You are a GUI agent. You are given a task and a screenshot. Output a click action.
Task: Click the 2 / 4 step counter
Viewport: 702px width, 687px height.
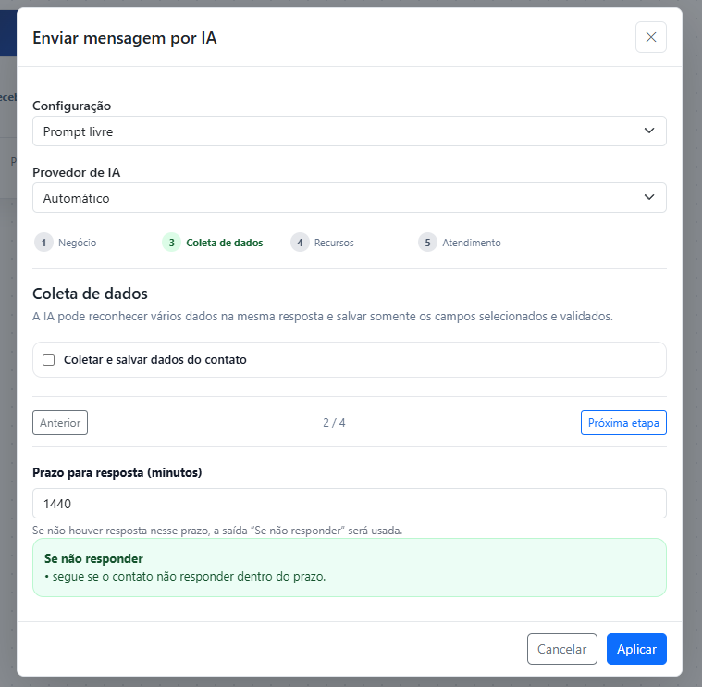(x=334, y=422)
